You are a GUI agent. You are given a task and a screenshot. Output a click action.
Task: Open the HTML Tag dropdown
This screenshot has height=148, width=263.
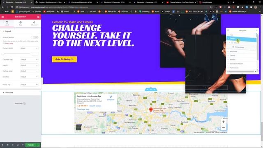[29, 85]
